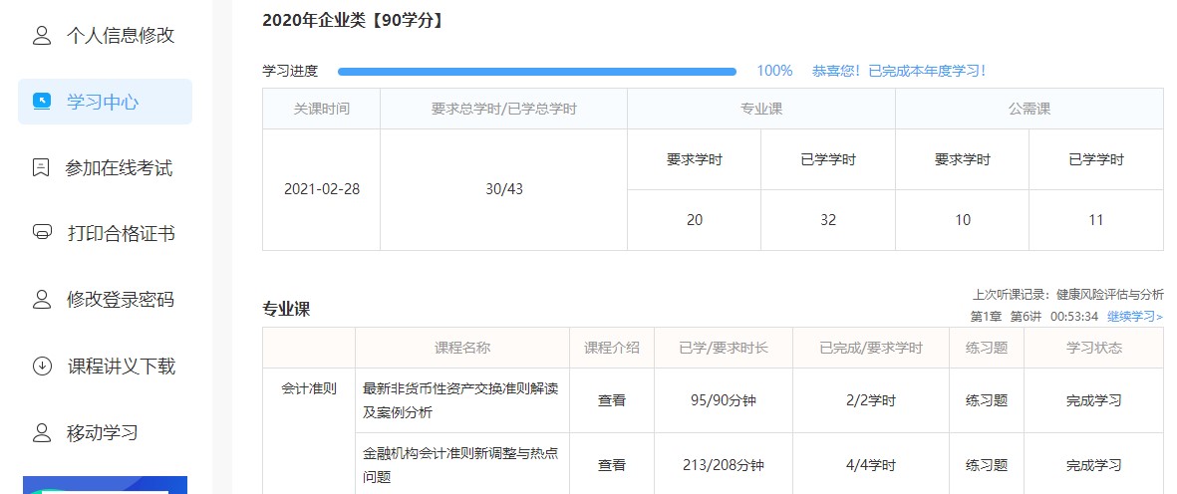Viewport: 1177px width, 494px height.
Task: Click the 课程介绍 column header
Action: tap(612, 348)
